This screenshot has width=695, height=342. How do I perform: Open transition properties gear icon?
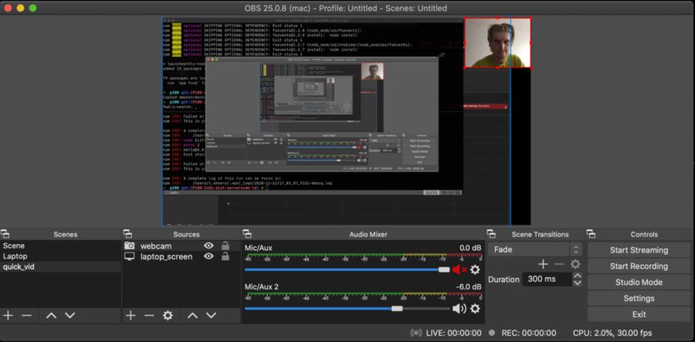point(575,265)
